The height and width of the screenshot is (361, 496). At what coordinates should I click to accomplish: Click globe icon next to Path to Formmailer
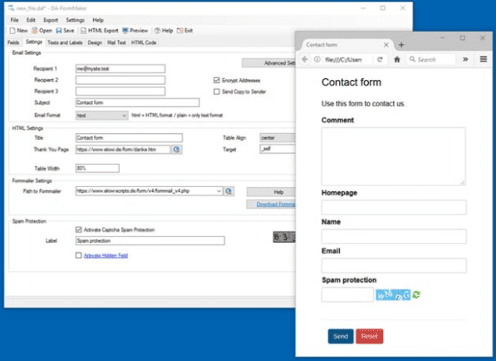229,191
